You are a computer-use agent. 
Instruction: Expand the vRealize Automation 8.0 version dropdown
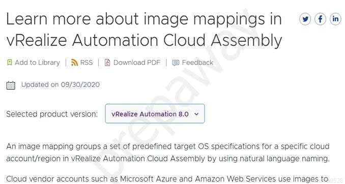click(x=155, y=114)
